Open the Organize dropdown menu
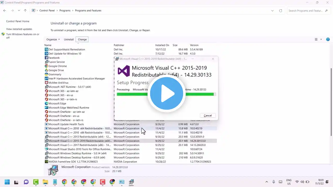Screen dimensions: 333x187 [53, 39]
